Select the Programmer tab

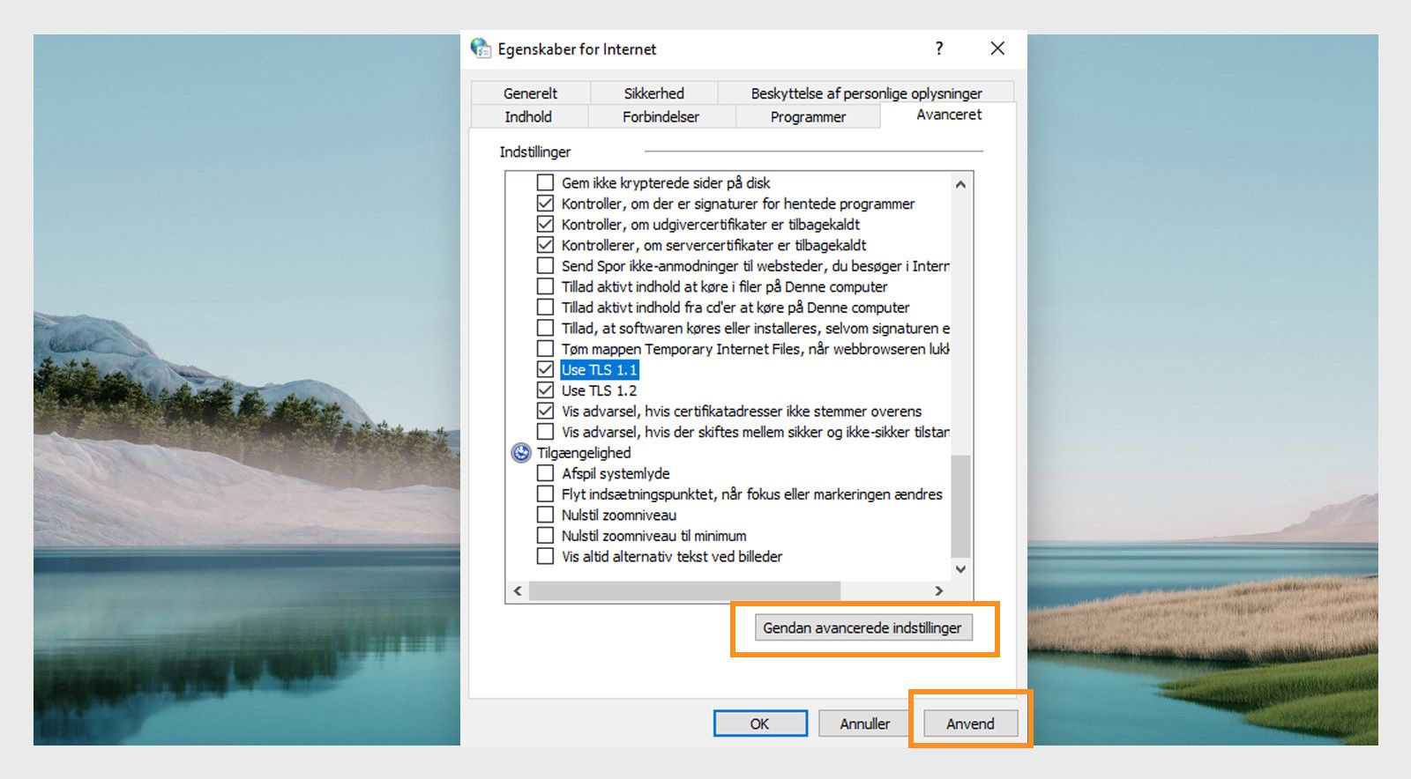coord(808,117)
